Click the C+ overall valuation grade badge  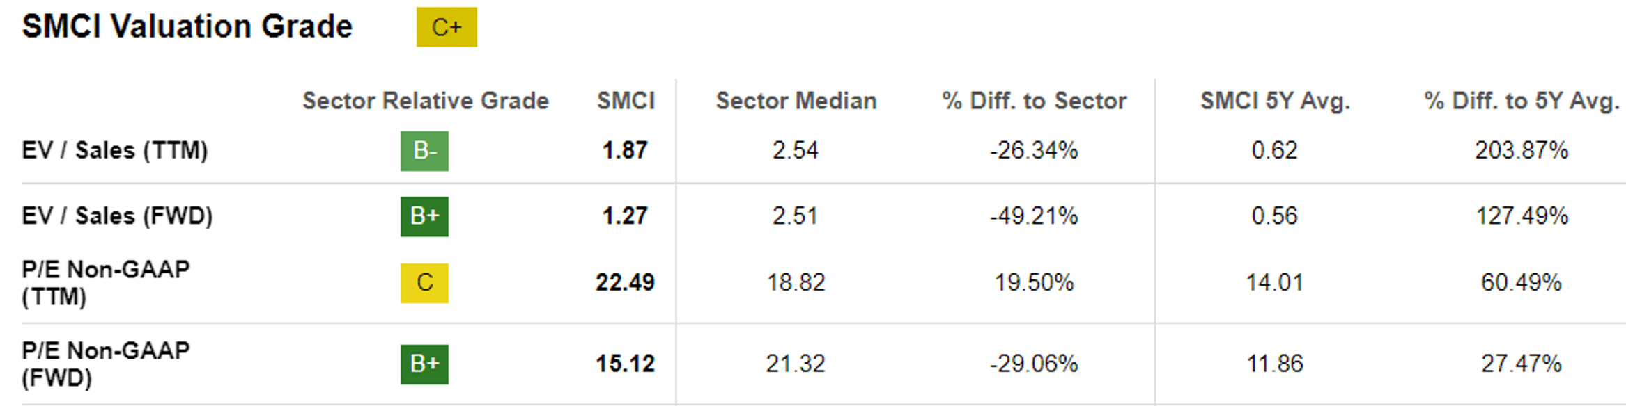(x=447, y=27)
